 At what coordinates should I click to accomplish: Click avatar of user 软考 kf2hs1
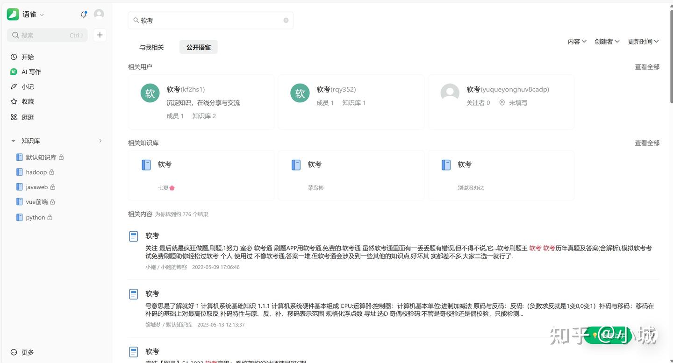pos(150,93)
